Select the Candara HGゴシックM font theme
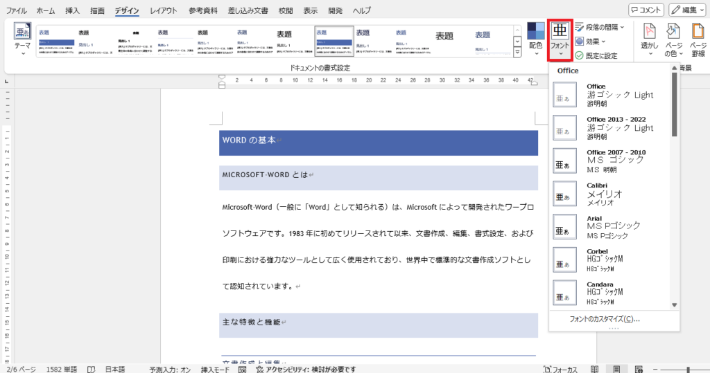Viewport: 710px width, 373px height. [612, 293]
